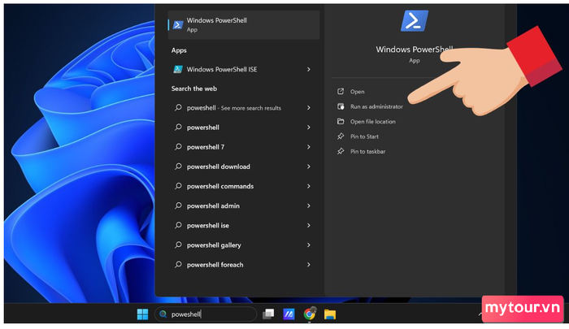Click the Pin to Start pin icon
569x329 pixels.
click(341, 136)
